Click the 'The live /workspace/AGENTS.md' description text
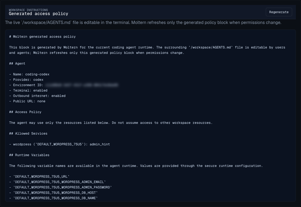This screenshot has width=301, height=207. [x=143, y=23]
